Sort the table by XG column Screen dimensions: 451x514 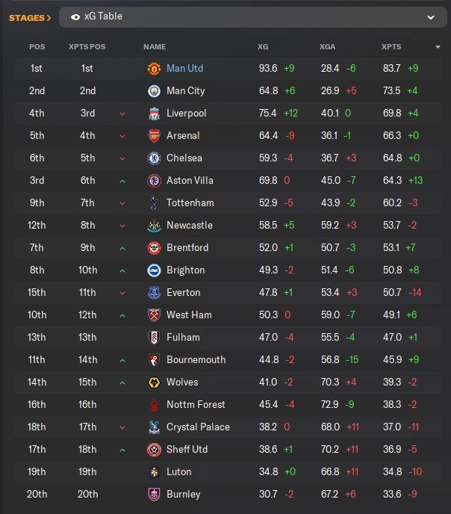point(263,47)
